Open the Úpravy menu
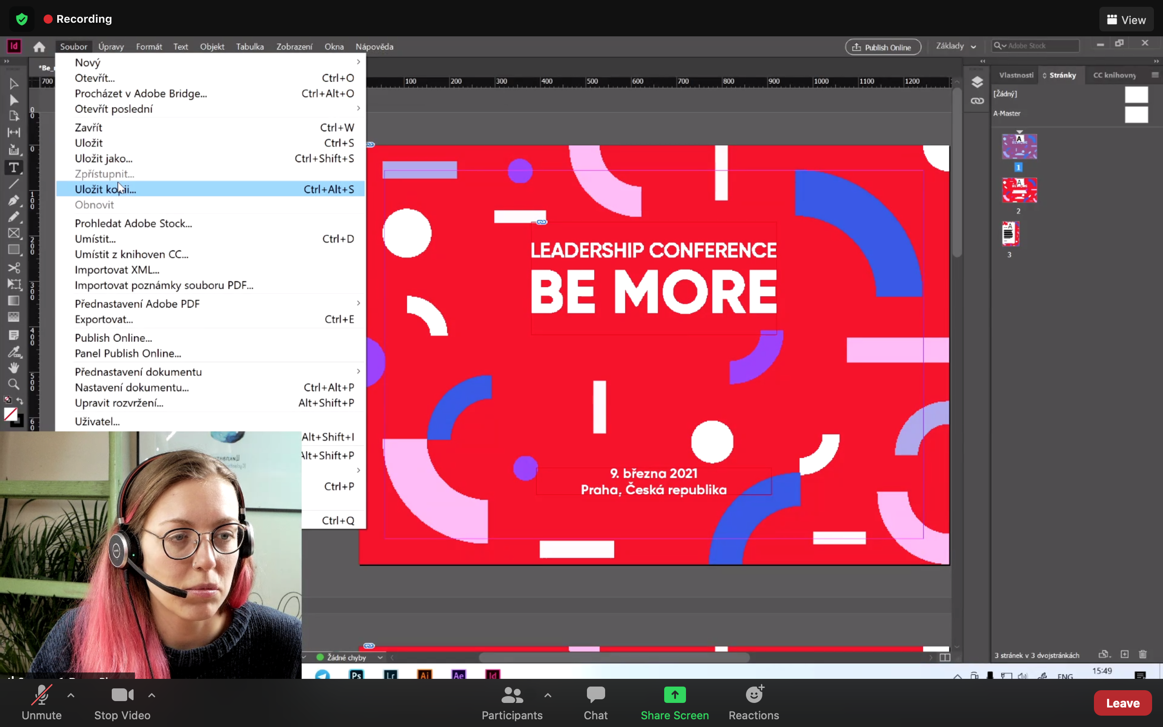1163x727 pixels. tap(111, 47)
